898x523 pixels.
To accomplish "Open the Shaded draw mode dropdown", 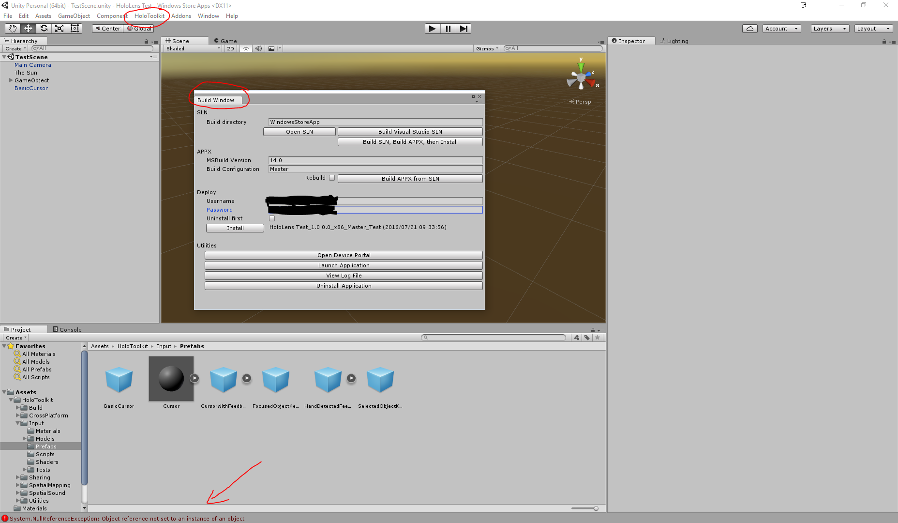I will [x=191, y=48].
